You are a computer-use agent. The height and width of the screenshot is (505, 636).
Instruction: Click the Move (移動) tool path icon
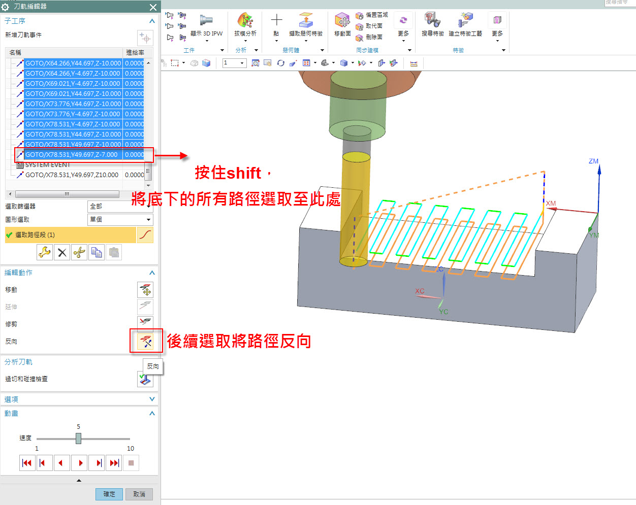click(146, 290)
